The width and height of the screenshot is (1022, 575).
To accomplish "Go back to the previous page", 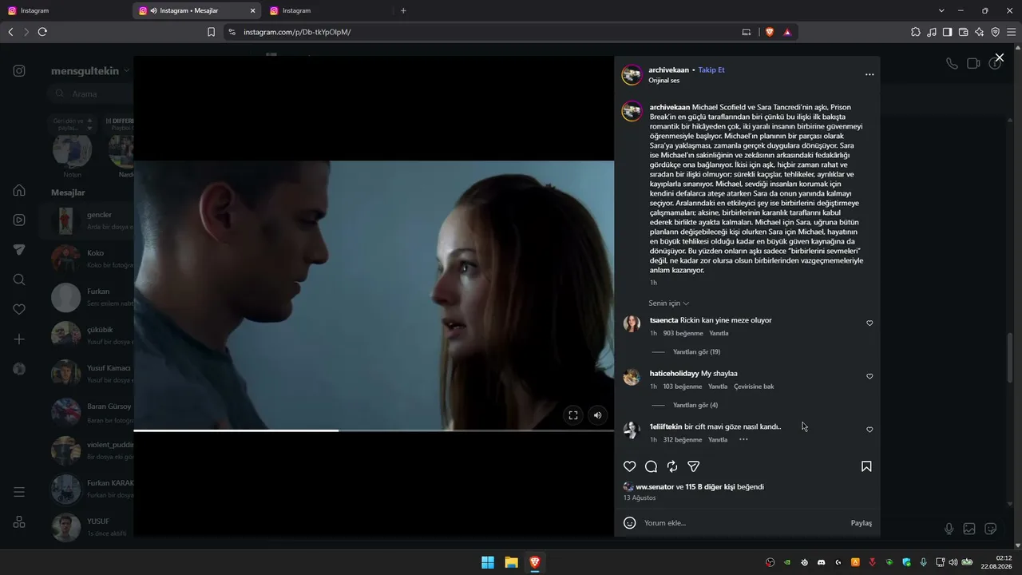I will (10, 32).
